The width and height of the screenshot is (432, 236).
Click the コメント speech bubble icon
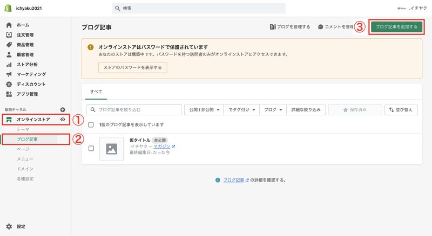pyautogui.click(x=320, y=27)
